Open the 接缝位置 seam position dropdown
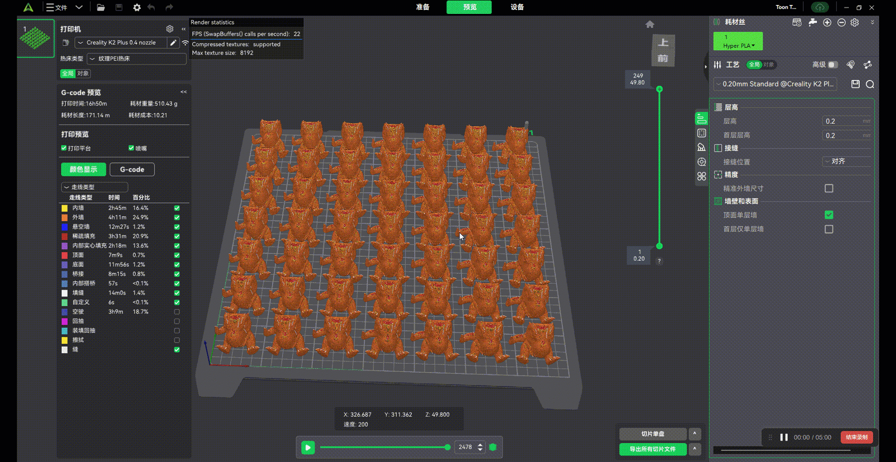The width and height of the screenshot is (896, 462). click(x=846, y=161)
